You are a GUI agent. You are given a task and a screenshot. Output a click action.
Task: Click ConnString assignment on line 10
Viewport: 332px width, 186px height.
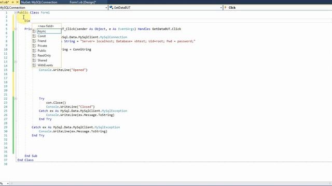(76, 50)
